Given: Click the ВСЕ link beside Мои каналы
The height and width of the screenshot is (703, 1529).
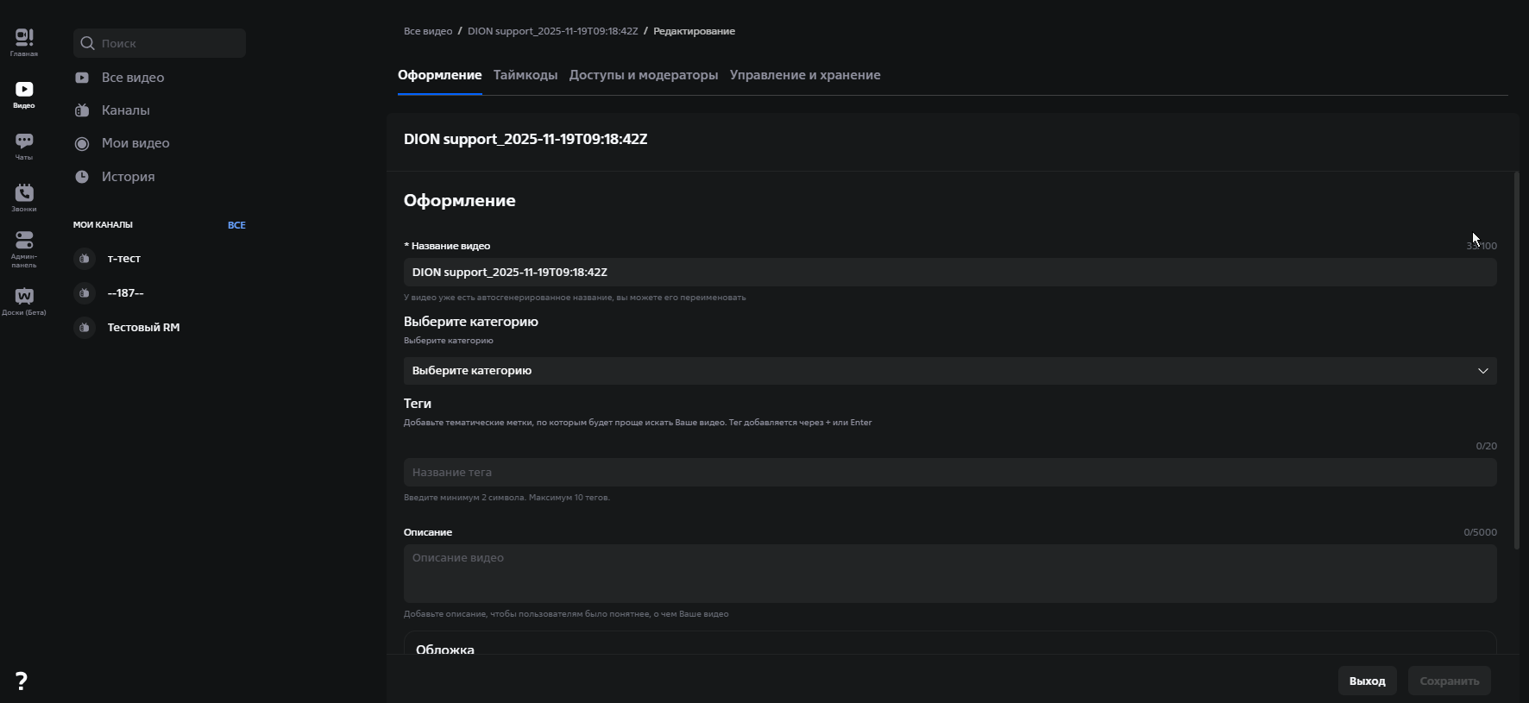Looking at the screenshot, I should (x=236, y=225).
